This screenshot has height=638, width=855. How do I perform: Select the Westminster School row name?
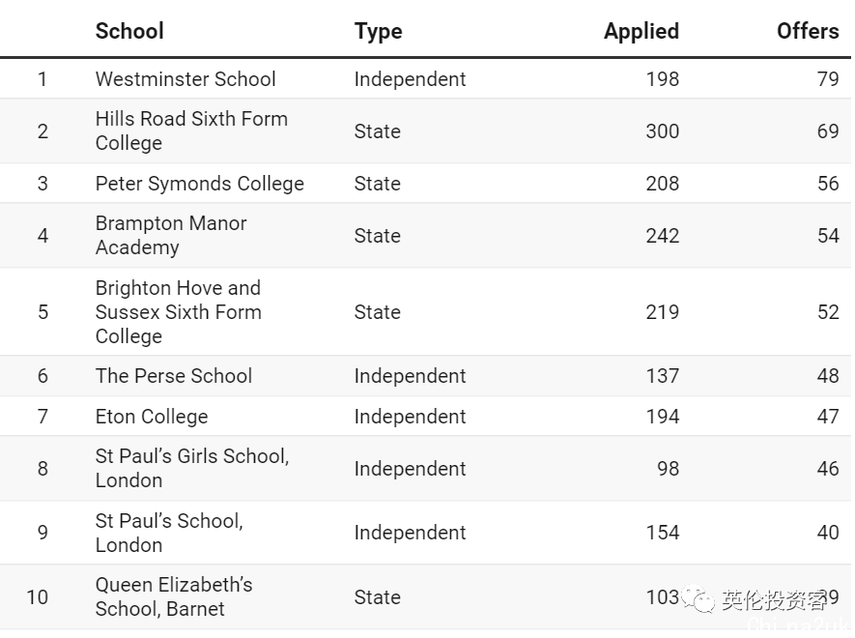(185, 79)
